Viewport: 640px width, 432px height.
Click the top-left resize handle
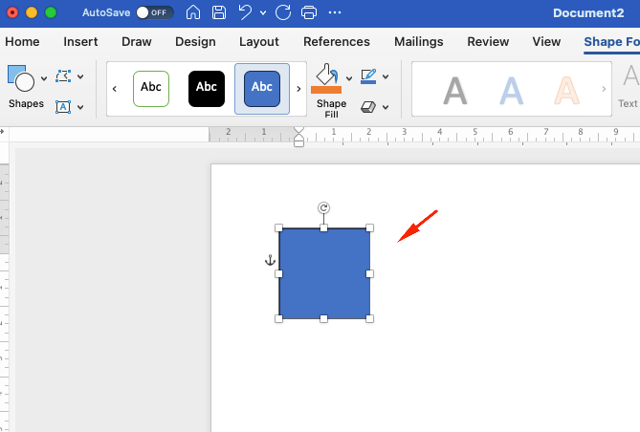(278, 227)
